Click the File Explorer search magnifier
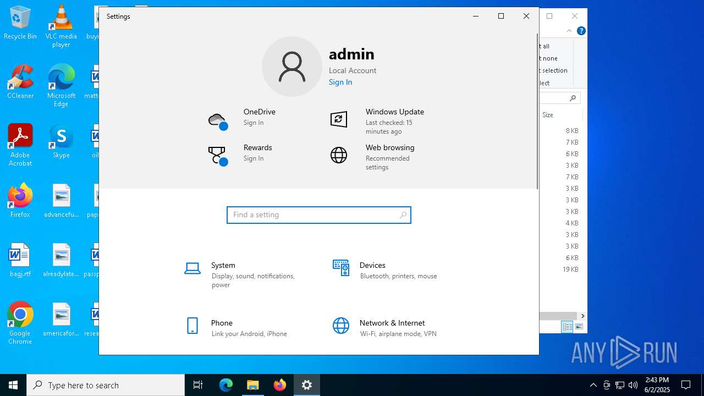704x396 pixels. [x=573, y=98]
